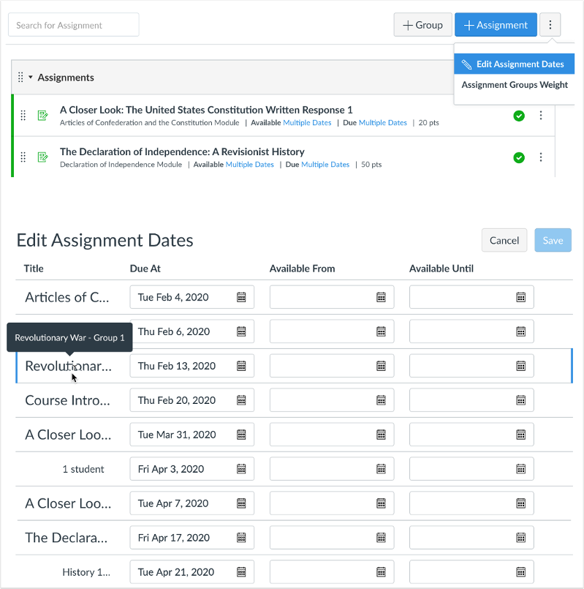The width and height of the screenshot is (584, 589).
Task: Click calendar icon in first Available From field
Action: click(381, 296)
